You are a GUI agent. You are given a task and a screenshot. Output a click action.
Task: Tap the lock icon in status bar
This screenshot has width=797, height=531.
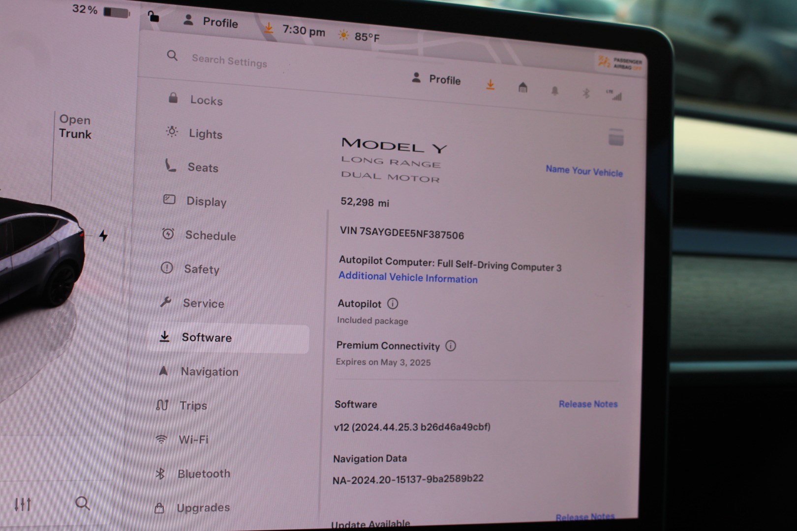153,17
